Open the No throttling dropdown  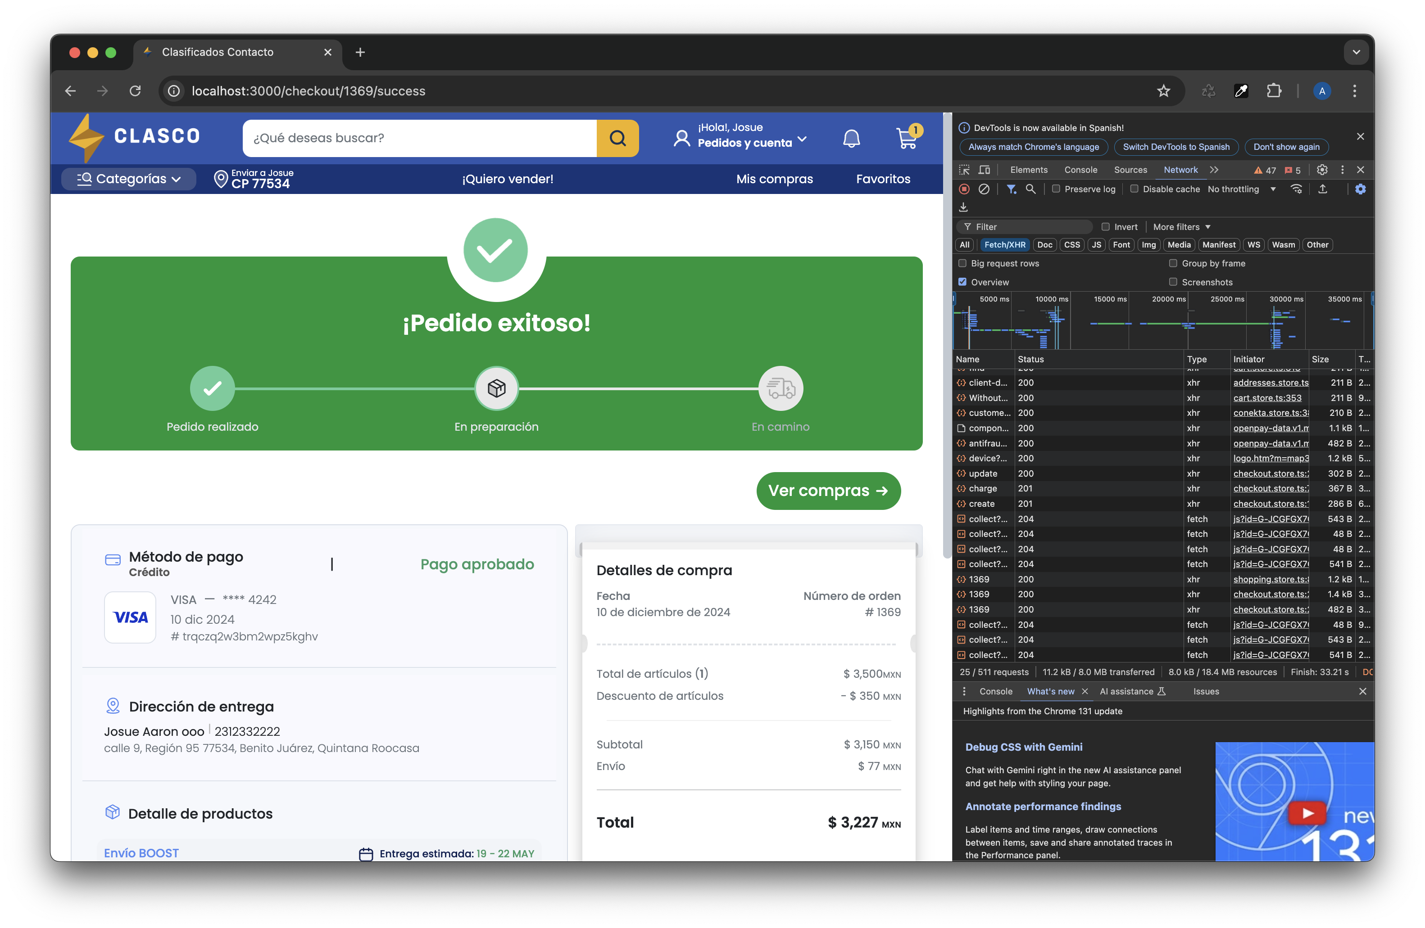tap(1241, 189)
